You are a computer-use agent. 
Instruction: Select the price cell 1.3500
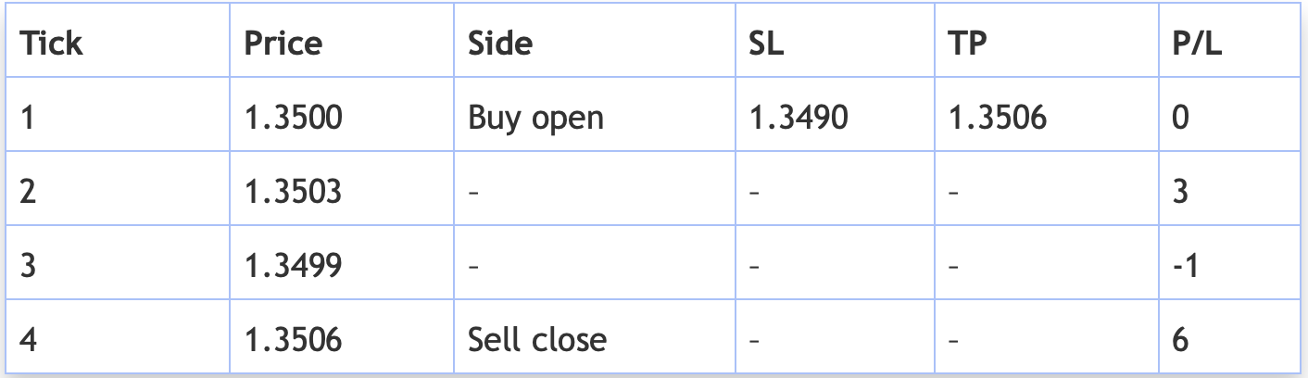click(x=293, y=118)
